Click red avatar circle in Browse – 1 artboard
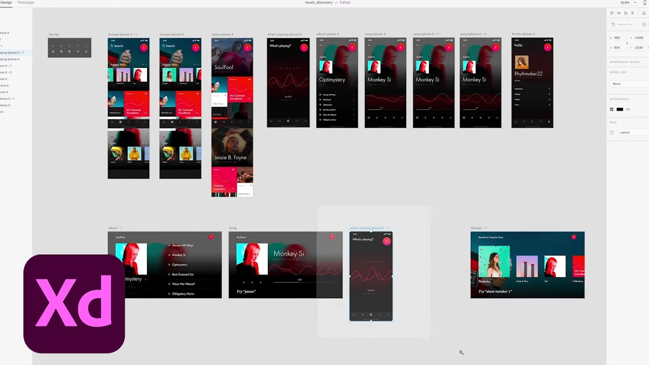Screen dimensions: 649x365 [x=573, y=237]
